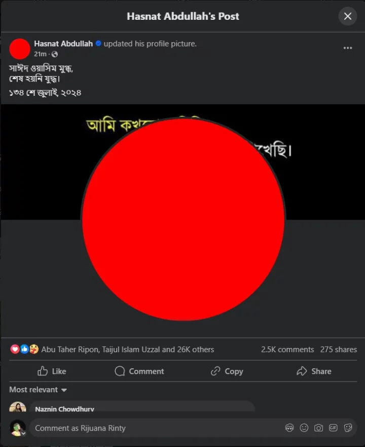
Task: Click the Comment as Rijuana Rinty field
Action: (157, 428)
